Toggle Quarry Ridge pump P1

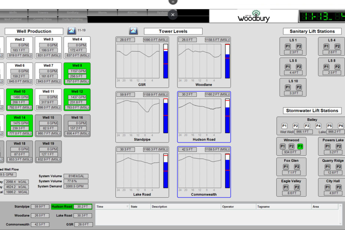[328, 167]
